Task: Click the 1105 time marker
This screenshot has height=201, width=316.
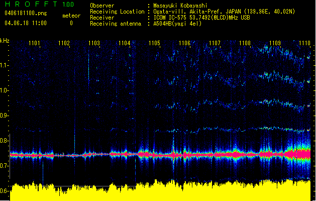Action: click(154, 43)
